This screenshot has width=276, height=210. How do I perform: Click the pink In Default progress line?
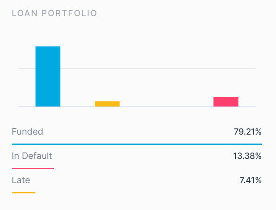(x=33, y=169)
